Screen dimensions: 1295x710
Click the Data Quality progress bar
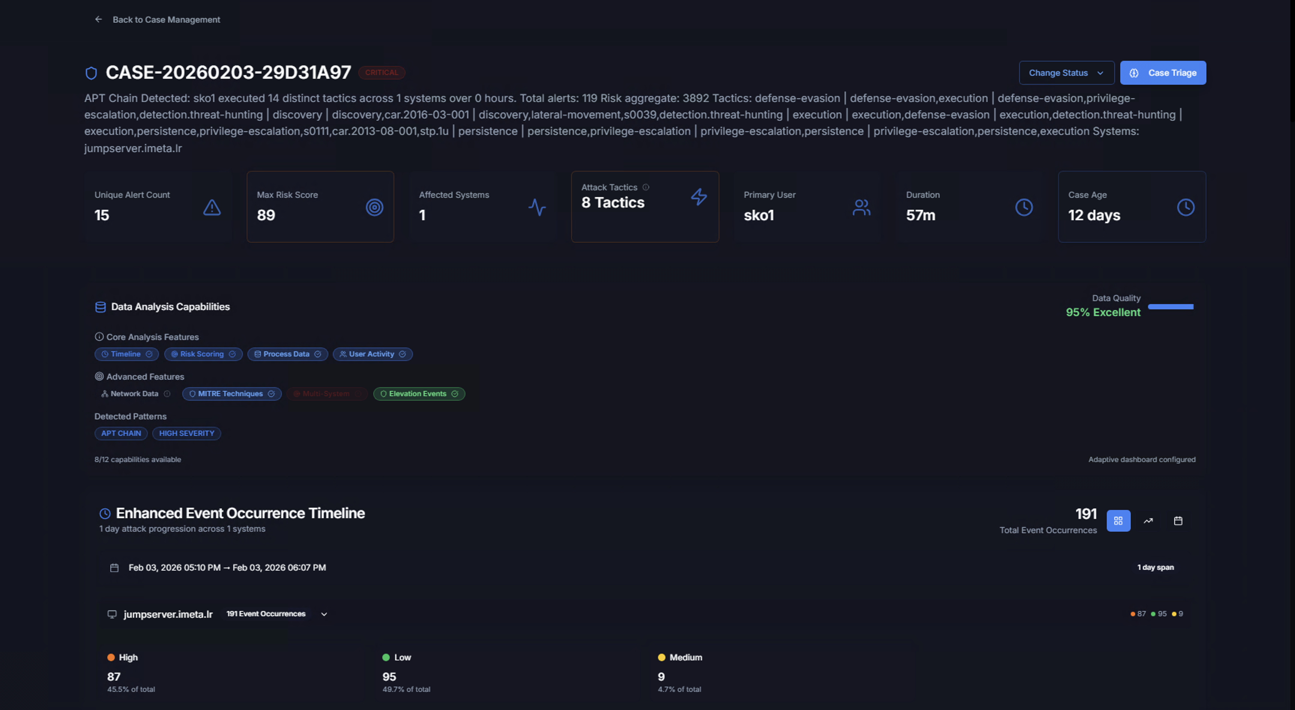[x=1170, y=307]
